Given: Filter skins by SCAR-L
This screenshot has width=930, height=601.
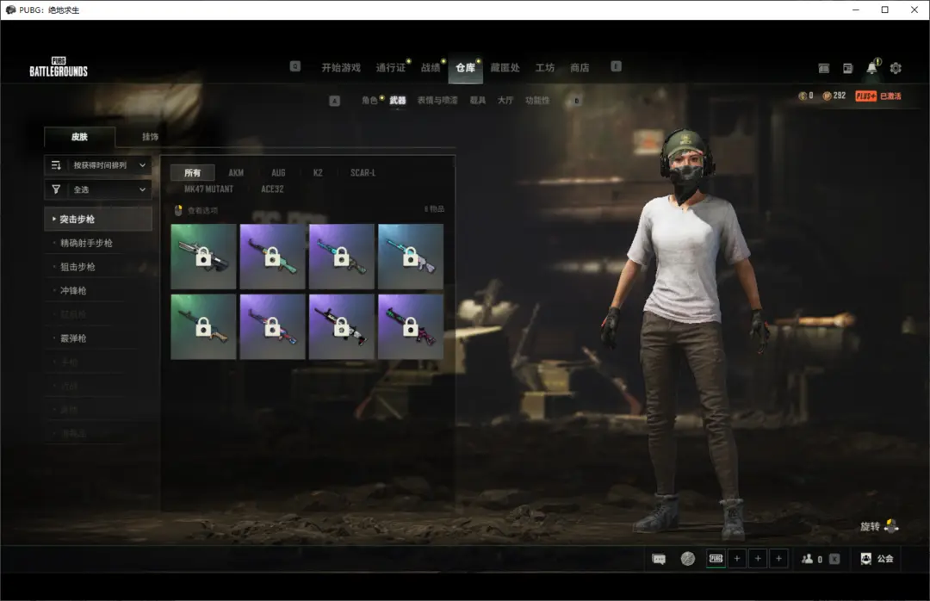Looking at the screenshot, I should pos(363,173).
